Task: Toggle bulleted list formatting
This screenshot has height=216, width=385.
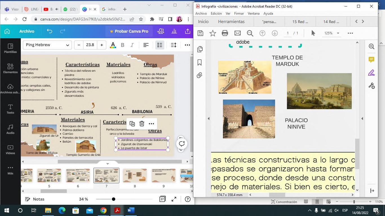Action: click(160, 45)
